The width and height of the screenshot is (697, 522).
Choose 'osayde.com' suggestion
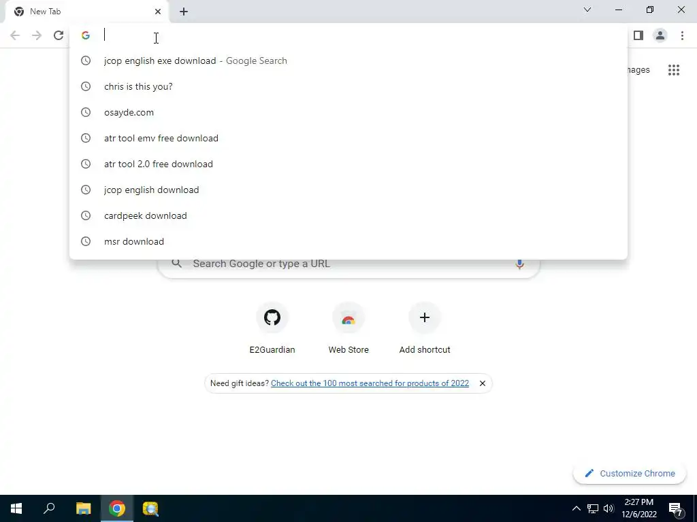tap(348, 112)
